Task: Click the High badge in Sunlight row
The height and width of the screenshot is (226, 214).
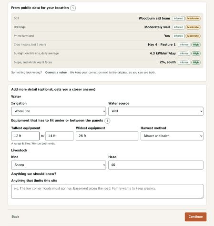Action: pyautogui.click(x=196, y=54)
